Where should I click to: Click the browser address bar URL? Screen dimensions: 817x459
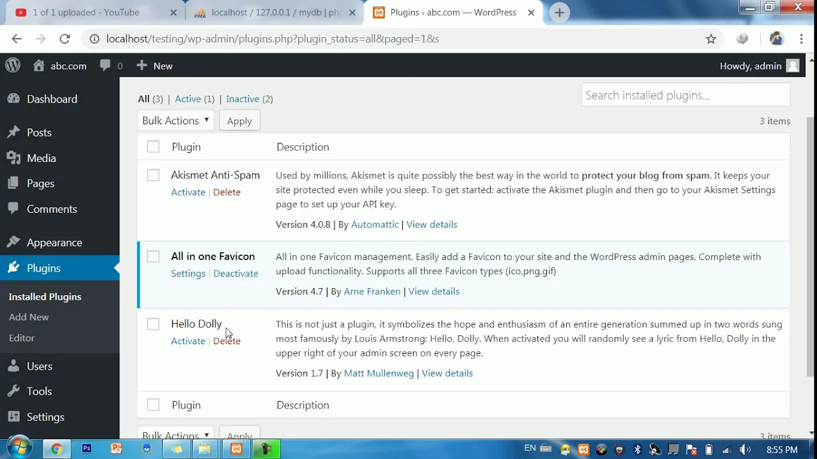[273, 39]
